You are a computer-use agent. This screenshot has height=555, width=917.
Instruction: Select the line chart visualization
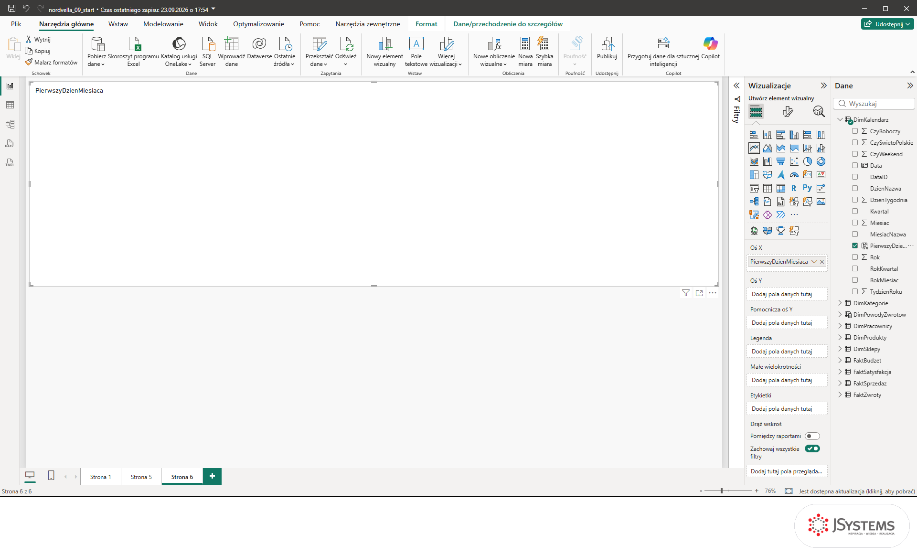click(754, 148)
